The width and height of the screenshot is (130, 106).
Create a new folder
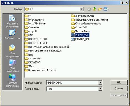click(100, 9)
